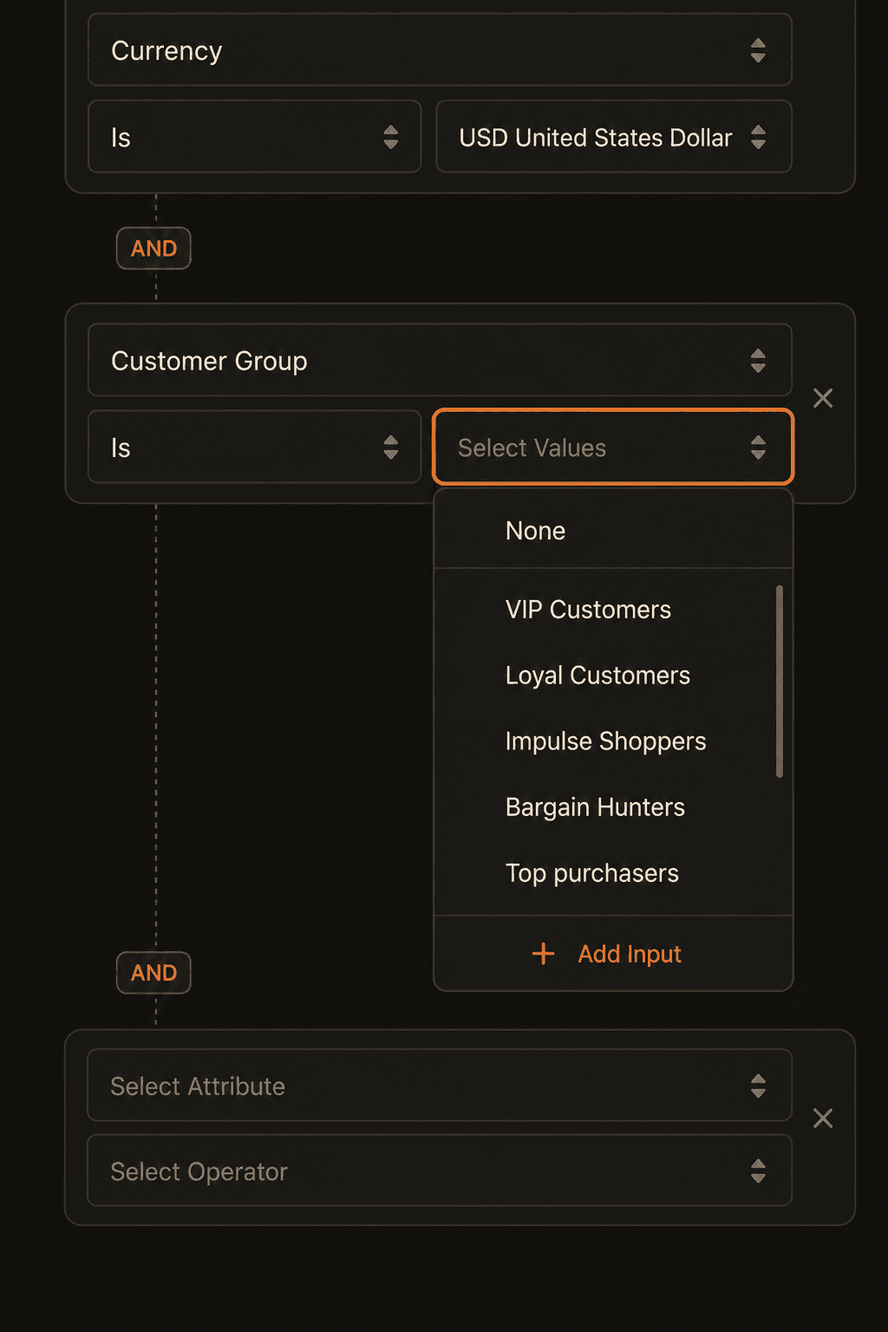Screen dimensions: 888x1332
Task: Open the USD United States Dollar dropdown
Action: (x=614, y=137)
